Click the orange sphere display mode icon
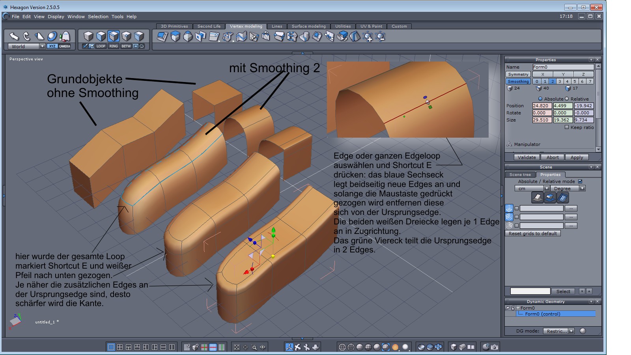Screen dimensions: 631x355 (395, 347)
